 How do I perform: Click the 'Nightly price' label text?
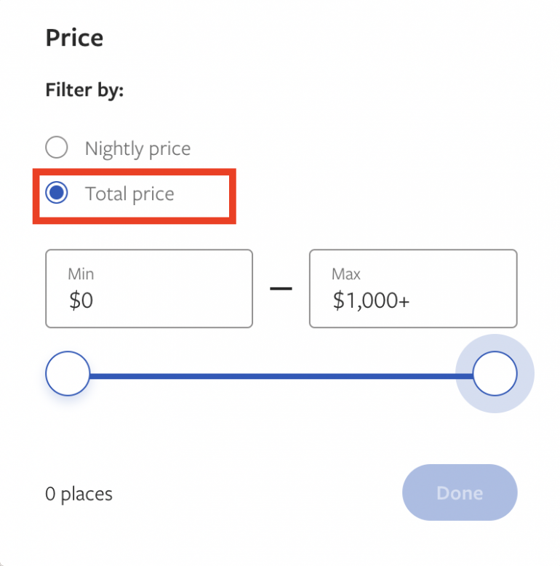[137, 148]
